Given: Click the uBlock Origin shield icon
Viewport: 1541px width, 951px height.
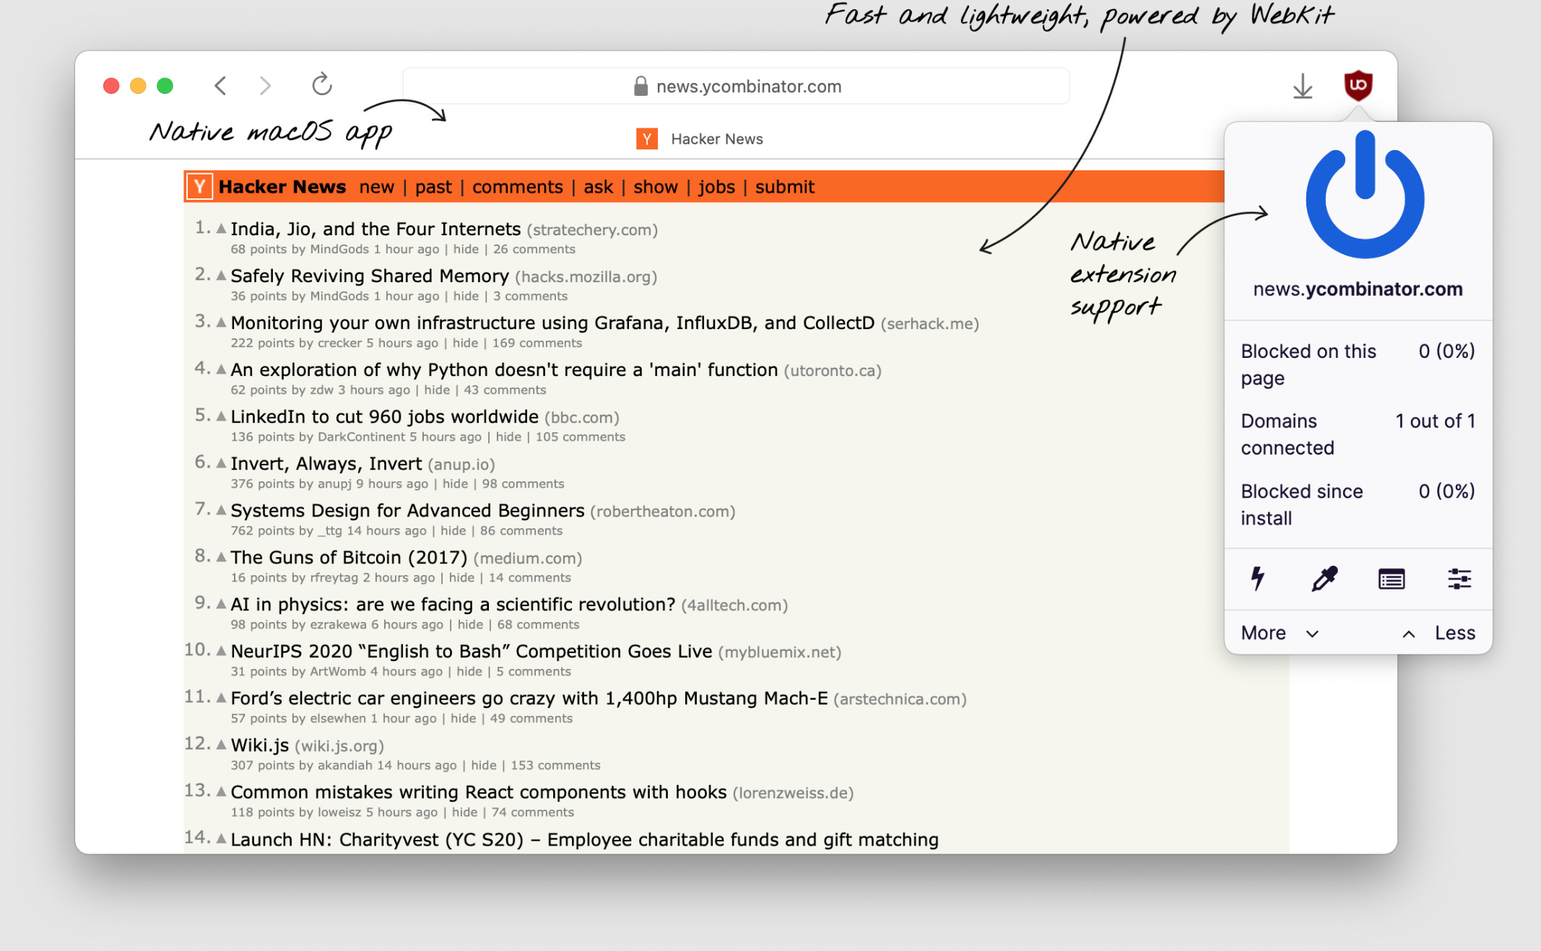Looking at the screenshot, I should tap(1358, 86).
